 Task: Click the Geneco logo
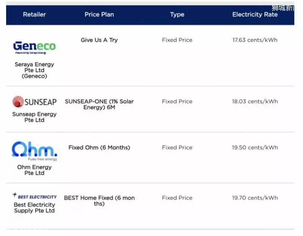click(x=34, y=48)
